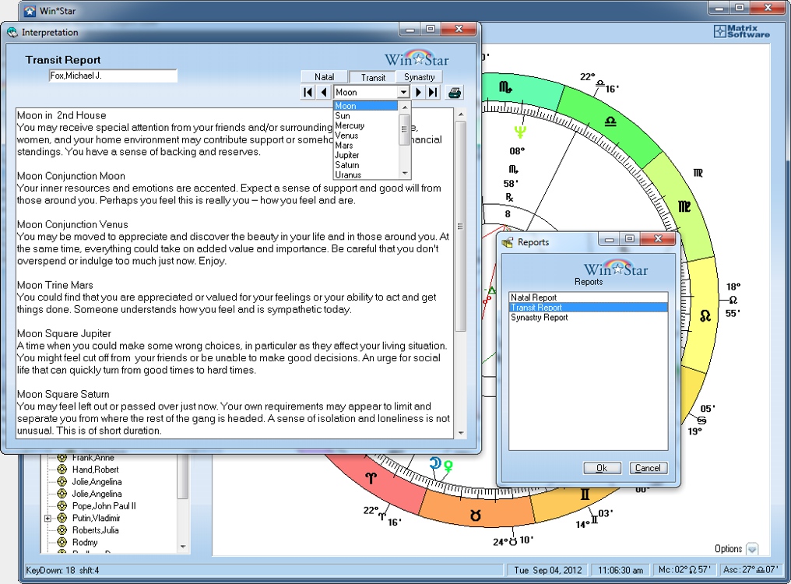Select Frank,Anne chart entry
This screenshot has height=584, width=791.
[x=93, y=458]
